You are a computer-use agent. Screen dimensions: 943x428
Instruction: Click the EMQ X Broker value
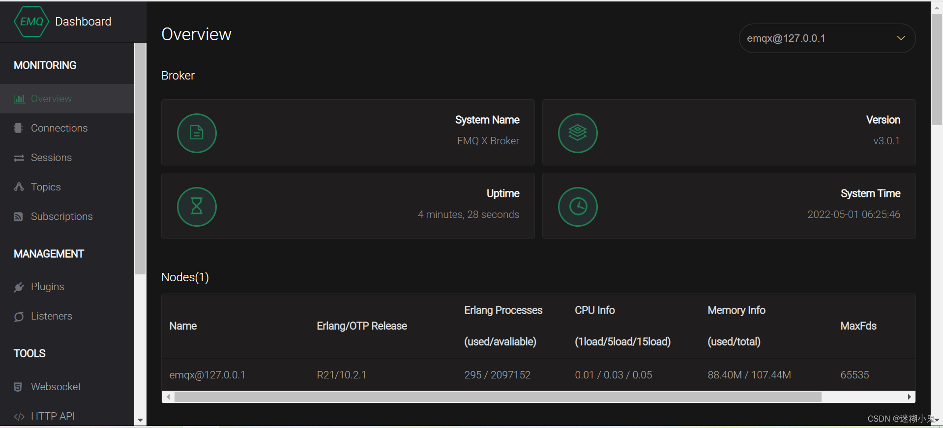(x=488, y=141)
